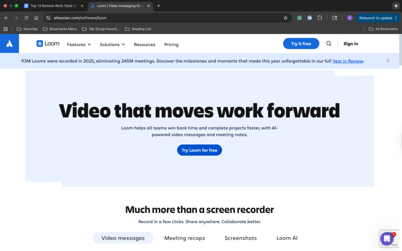Image resolution: width=402 pixels, height=251 pixels.
Task: Open the site search magnifier icon
Action: coord(329,44)
